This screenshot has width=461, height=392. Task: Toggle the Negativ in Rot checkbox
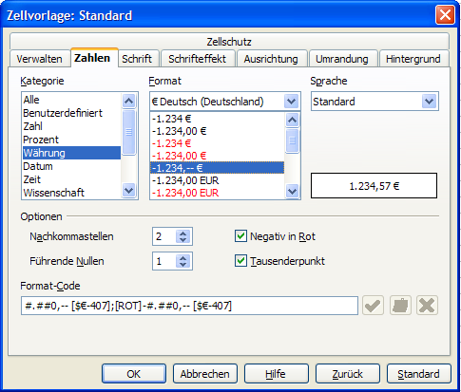240,236
